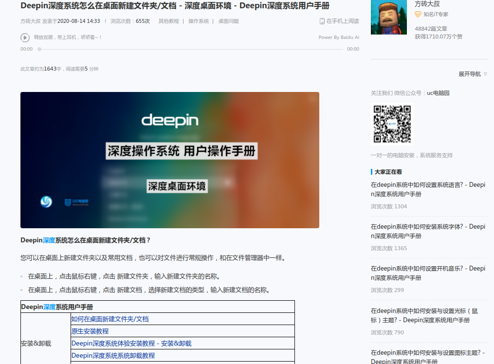
Task: Click the author 方砖大叔 byline under title
Action: pos(31,21)
